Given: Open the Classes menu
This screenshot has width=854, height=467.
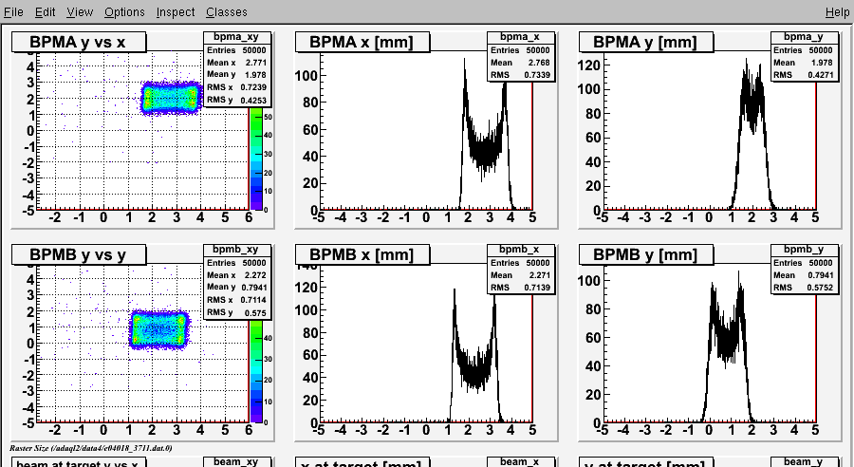Looking at the screenshot, I should (226, 11).
